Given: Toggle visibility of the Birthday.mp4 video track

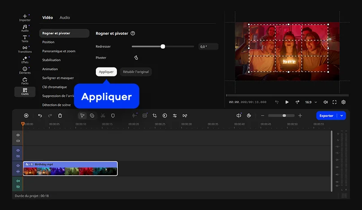Looking at the screenshot, I should coord(18,166).
